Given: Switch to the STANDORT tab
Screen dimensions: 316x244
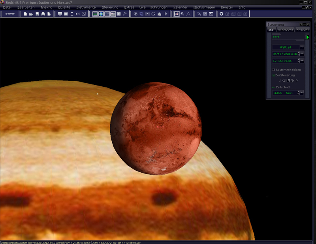Looking at the screenshot, I should tap(286, 30).
